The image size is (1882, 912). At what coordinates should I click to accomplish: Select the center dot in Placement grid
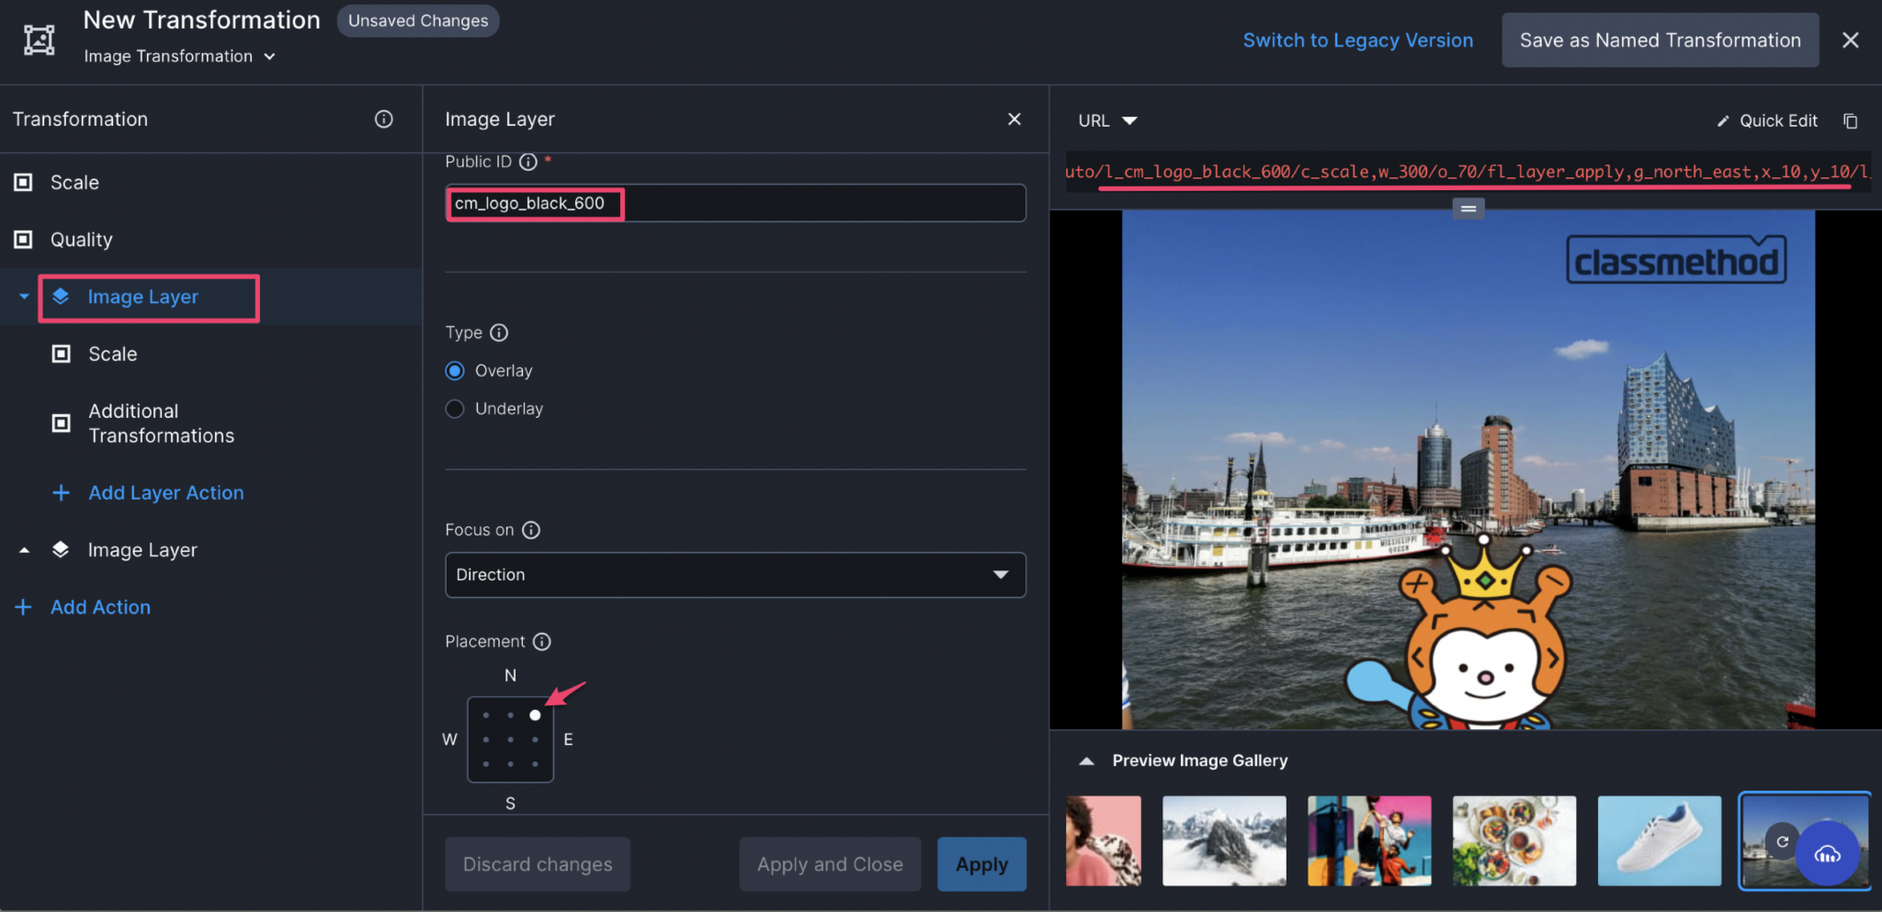[x=510, y=739]
